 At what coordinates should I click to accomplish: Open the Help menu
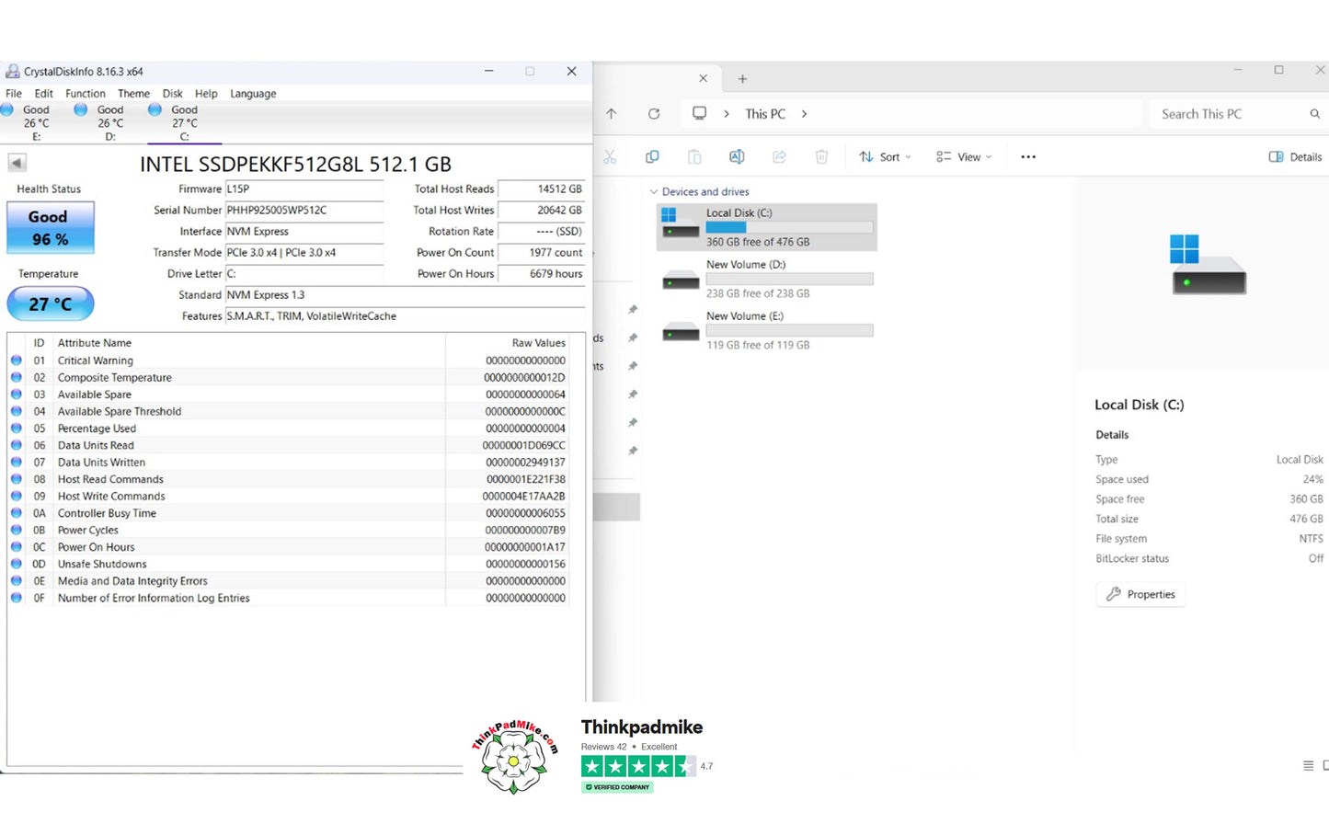click(x=206, y=94)
